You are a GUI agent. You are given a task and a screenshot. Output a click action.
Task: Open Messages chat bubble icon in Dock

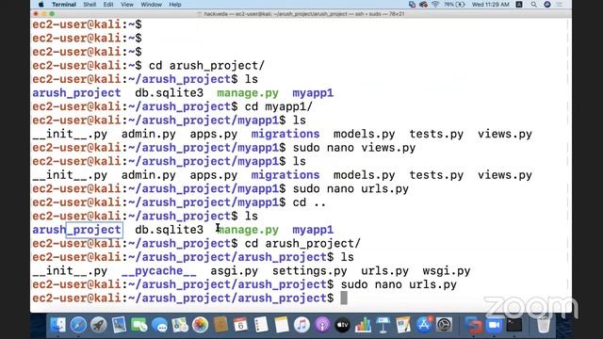(159, 325)
